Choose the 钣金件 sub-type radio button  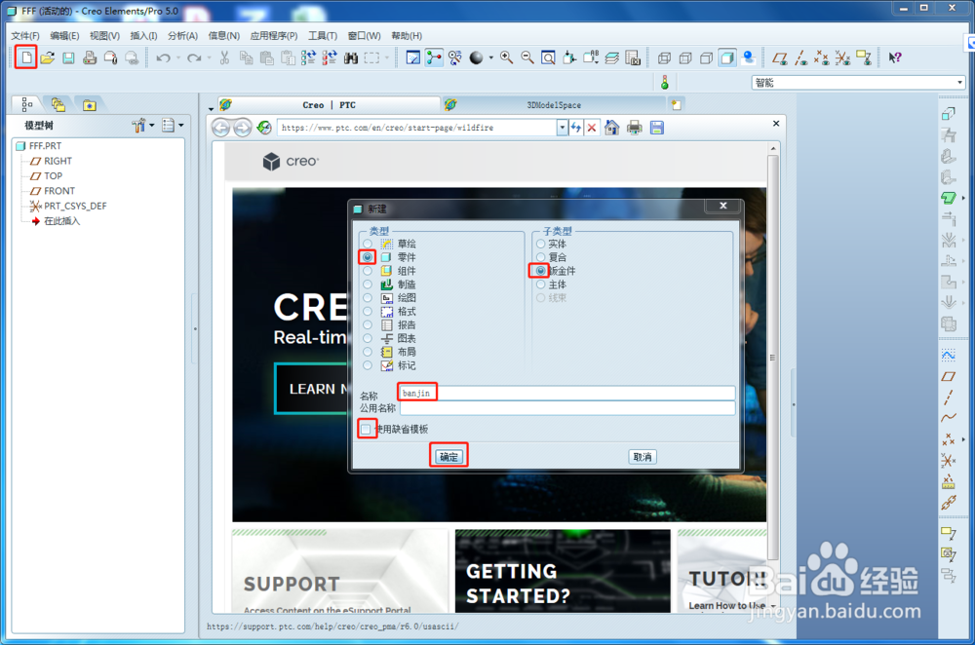pyautogui.click(x=540, y=270)
